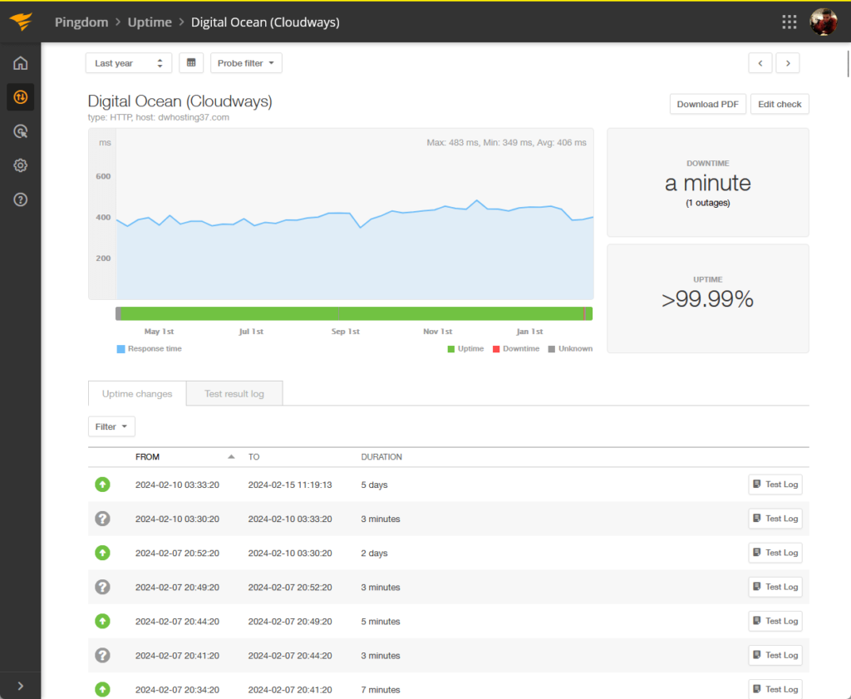Click the page vertical scrollbar

pyautogui.click(x=848, y=64)
